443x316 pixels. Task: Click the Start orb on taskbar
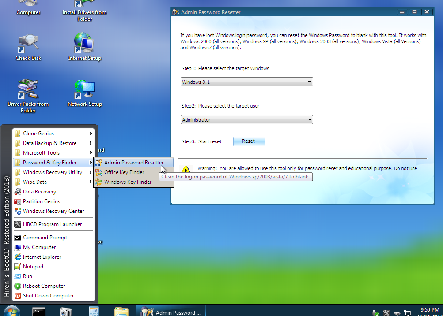click(x=12, y=311)
